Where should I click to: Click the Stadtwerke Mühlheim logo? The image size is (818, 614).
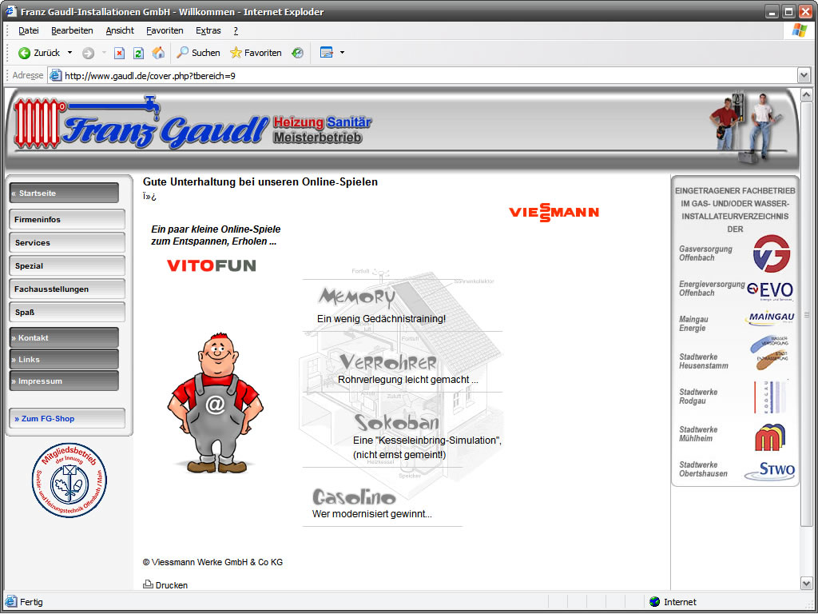point(770,437)
